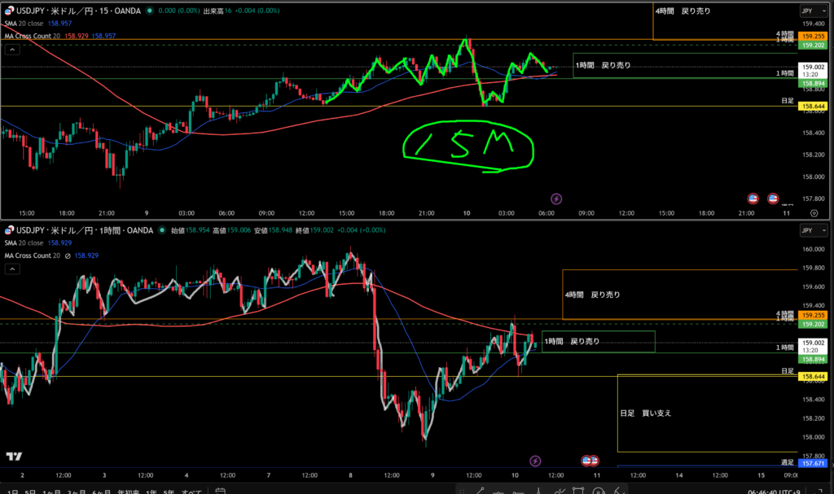The height and width of the screenshot is (494, 834).
Task: Collapse the lower chart indicator legend
Action: pos(11,267)
